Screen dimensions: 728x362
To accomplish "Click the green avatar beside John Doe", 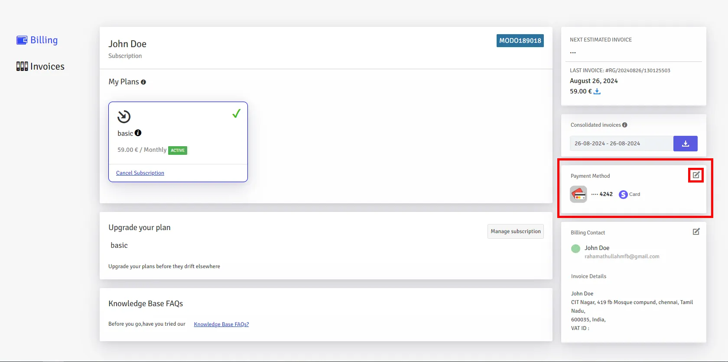I will [x=575, y=249].
